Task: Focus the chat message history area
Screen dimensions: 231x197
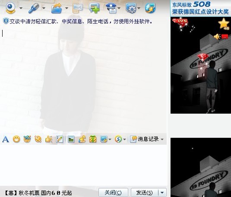Action: (83, 79)
